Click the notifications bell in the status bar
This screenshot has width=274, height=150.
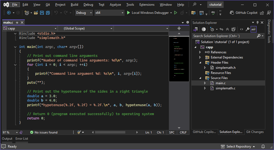coord(263,146)
